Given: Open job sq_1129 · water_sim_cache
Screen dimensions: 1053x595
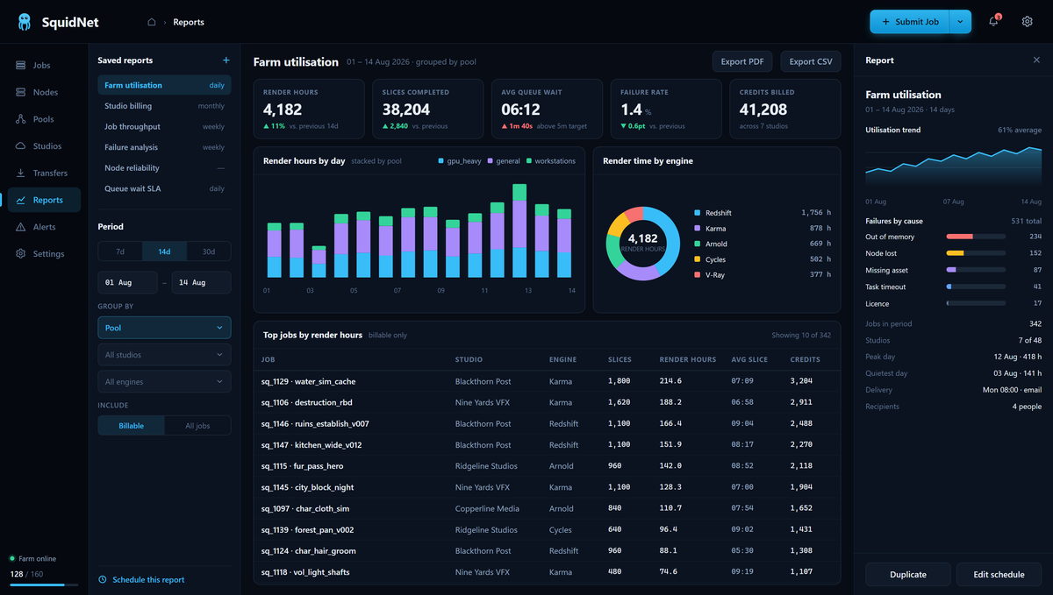Looking at the screenshot, I should pyautogui.click(x=308, y=381).
